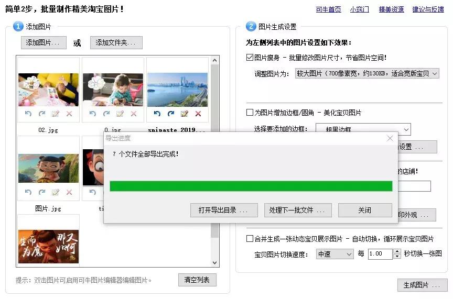Click the green export progress bar
This screenshot has height=299, width=453.
(x=251, y=186)
